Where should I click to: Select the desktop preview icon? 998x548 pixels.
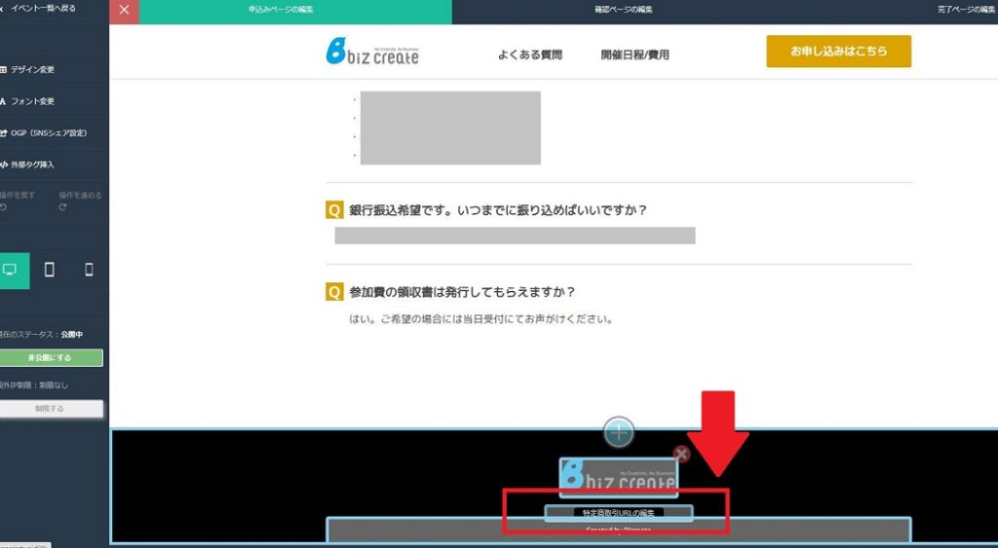tap(11, 271)
